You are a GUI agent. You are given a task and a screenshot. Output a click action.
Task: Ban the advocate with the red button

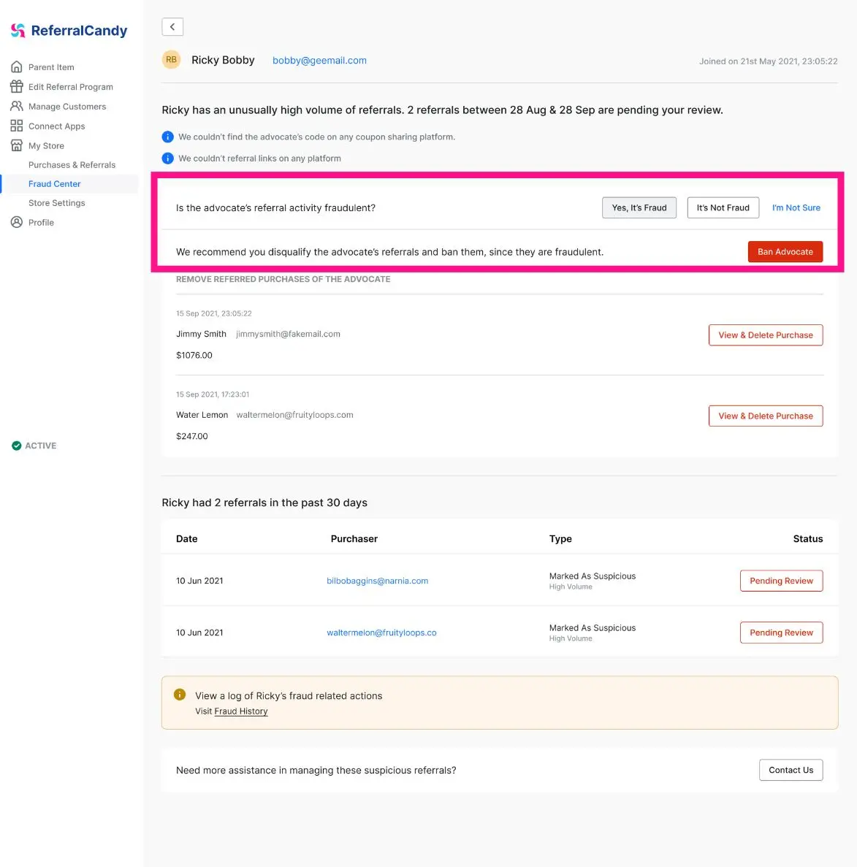[x=785, y=251]
